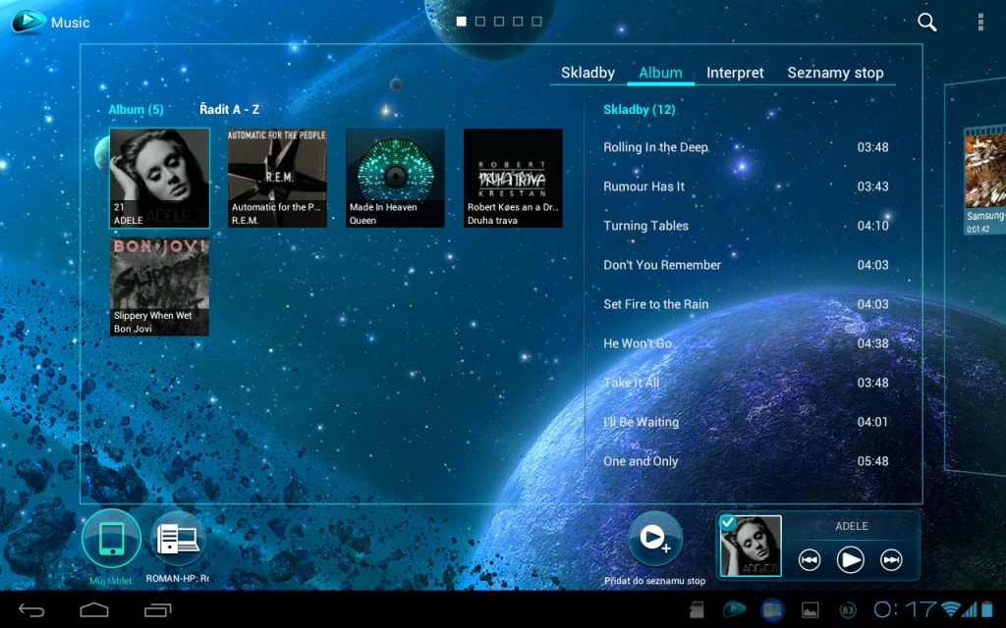Click the Skladby (12) header label

point(639,110)
